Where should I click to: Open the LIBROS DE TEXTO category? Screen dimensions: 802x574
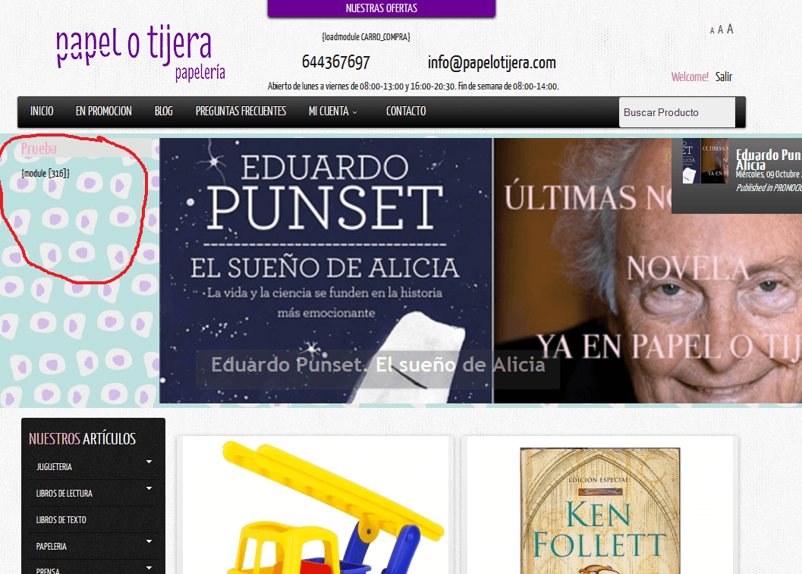tap(61, 520)
